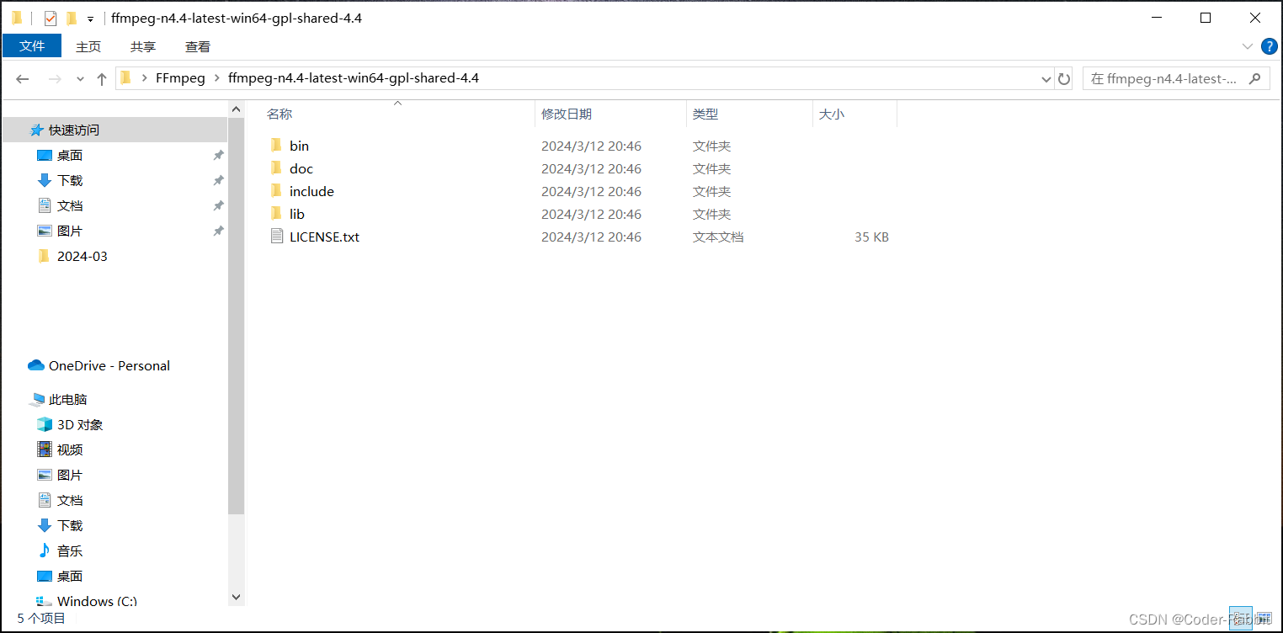Click the blue Help question mark icon
1283x633 pixels.
click(x=1270, y=46)
